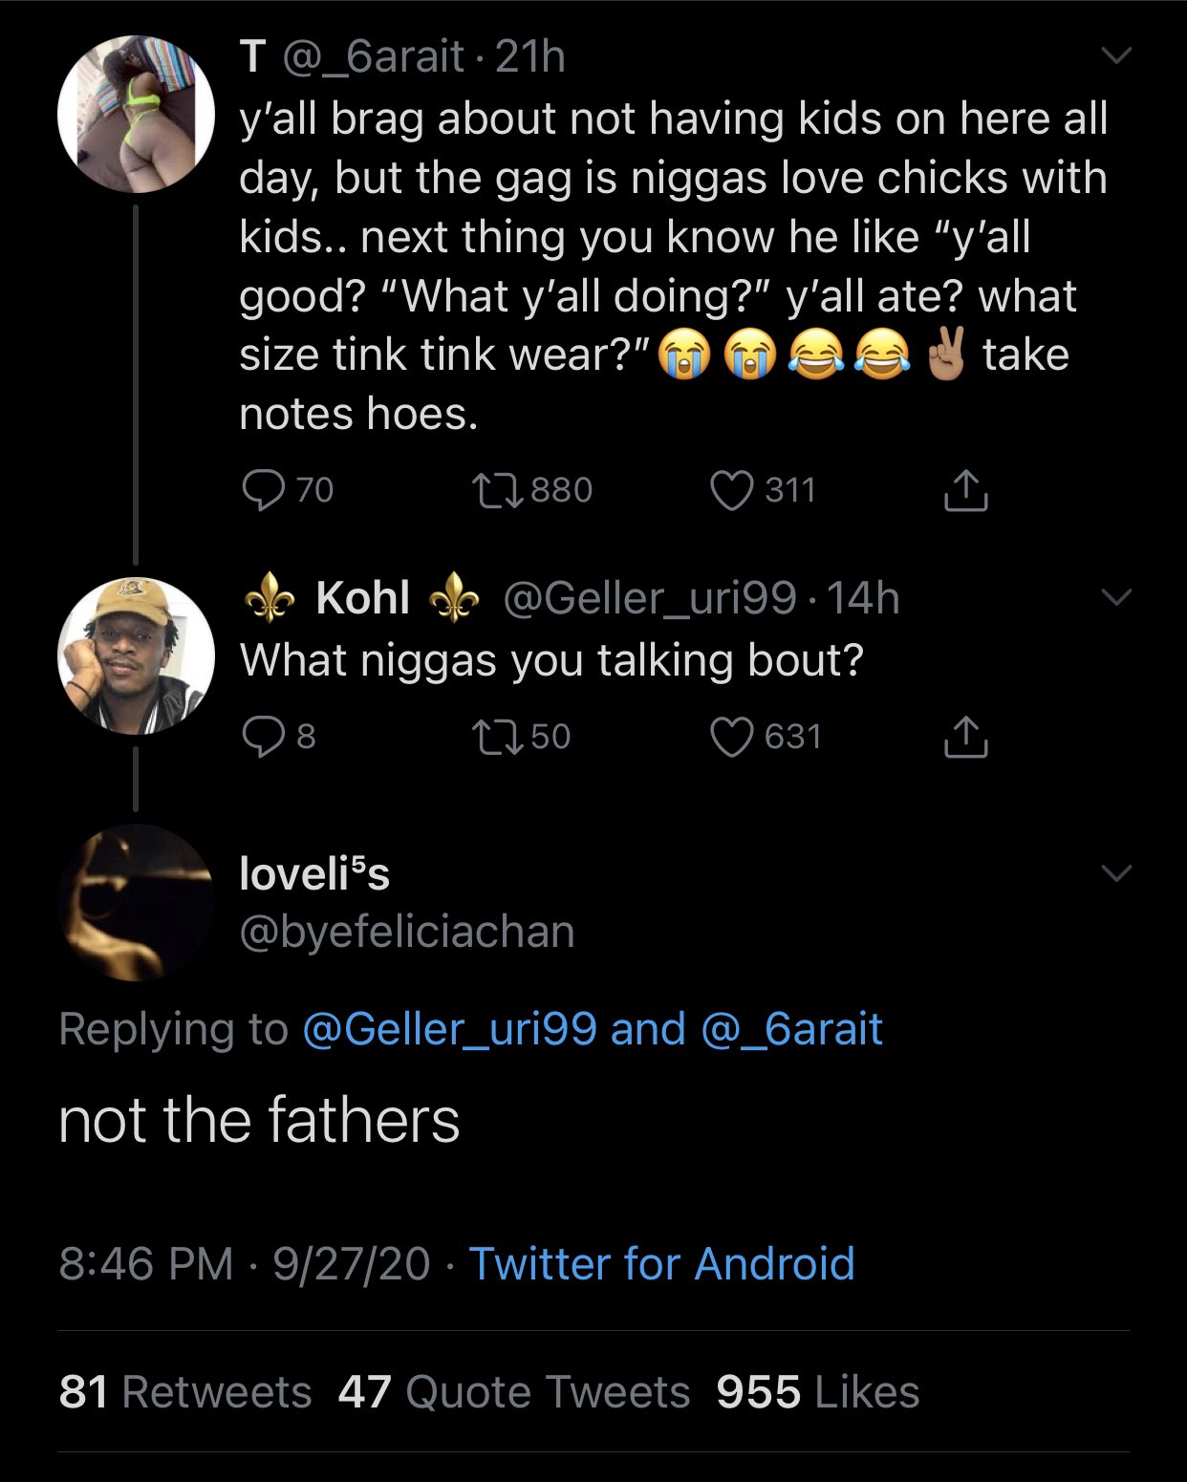The height and width of the screenshot is (1482, 1187).
Task: Open the loveli⁵s profile avatar
Action: pyautogui.click(x=136, y=902)
